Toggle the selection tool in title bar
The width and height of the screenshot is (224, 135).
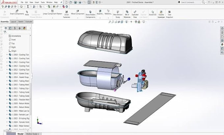pos(89,2)
